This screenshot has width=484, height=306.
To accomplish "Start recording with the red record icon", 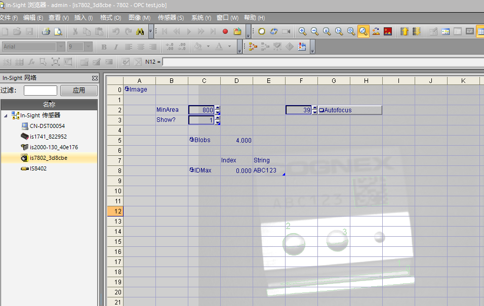I will point(225,31).
